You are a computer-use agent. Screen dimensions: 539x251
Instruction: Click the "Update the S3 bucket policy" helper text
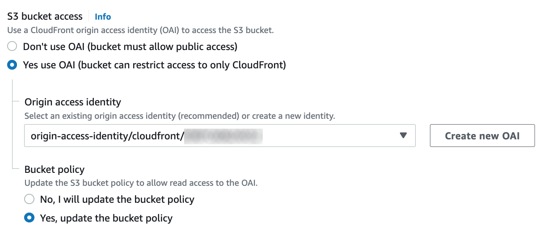click(x=141, y=183)
